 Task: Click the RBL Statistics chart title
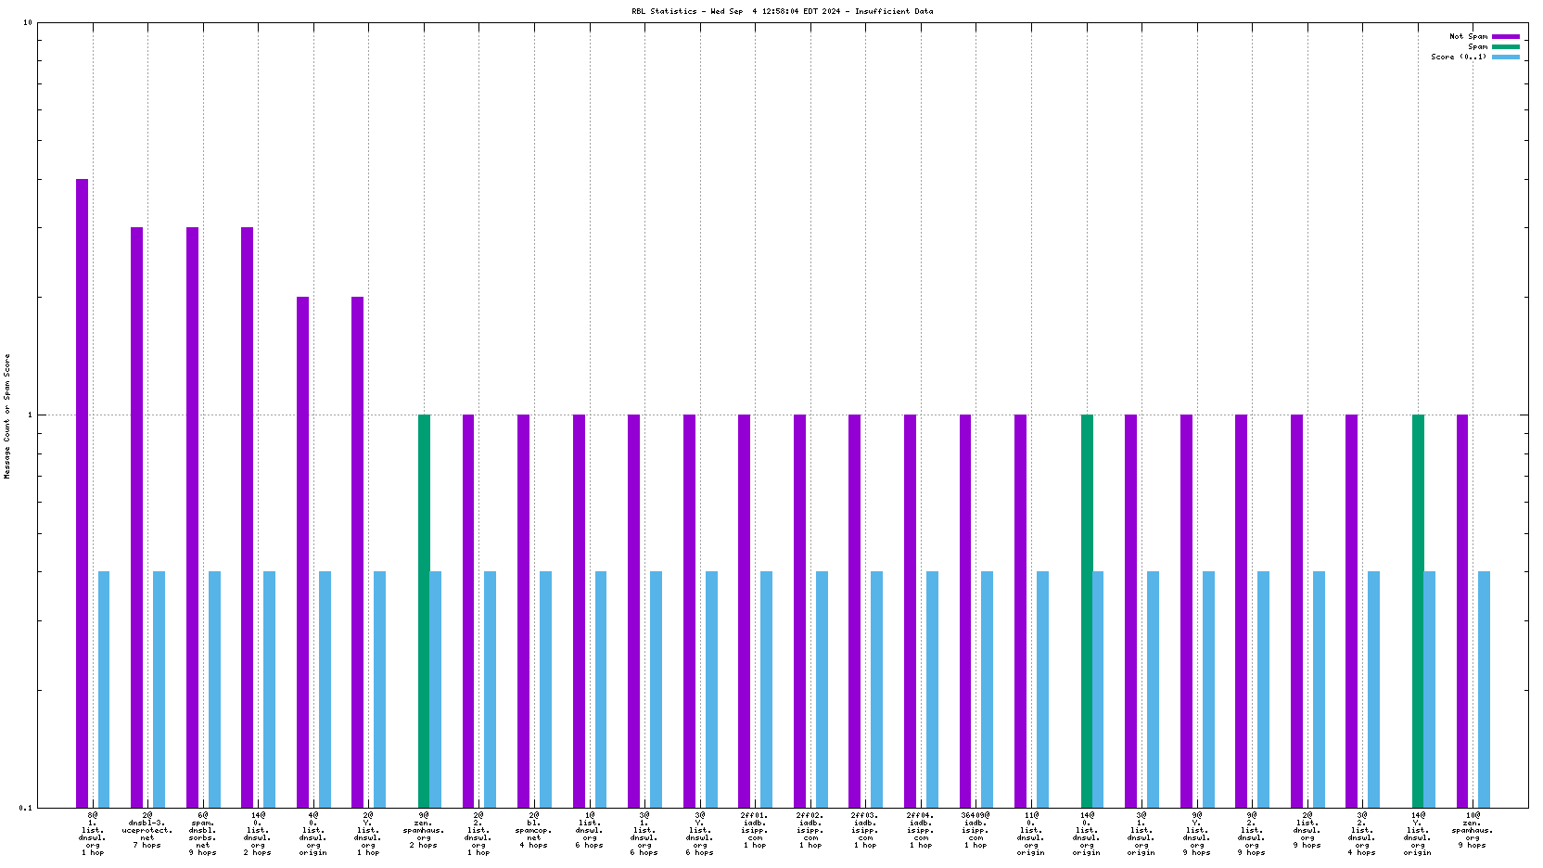(782, 12)
